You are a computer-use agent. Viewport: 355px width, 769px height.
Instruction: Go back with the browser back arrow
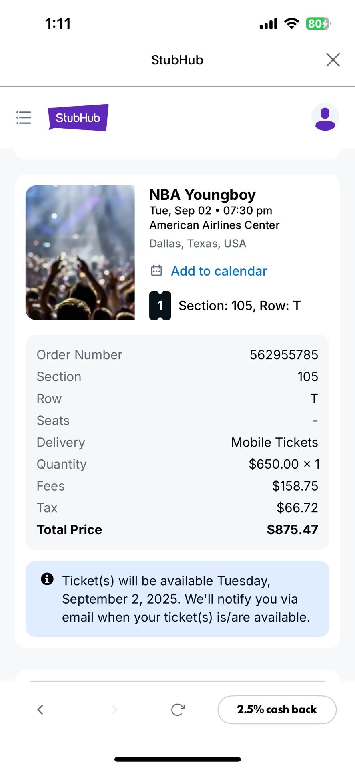(x=40, y=710)
